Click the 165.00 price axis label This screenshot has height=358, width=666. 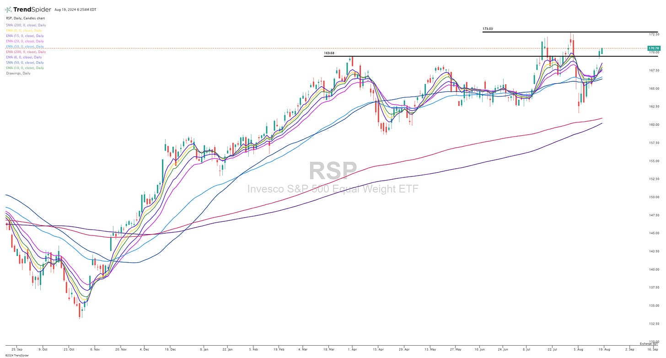(x=654, y=88)
